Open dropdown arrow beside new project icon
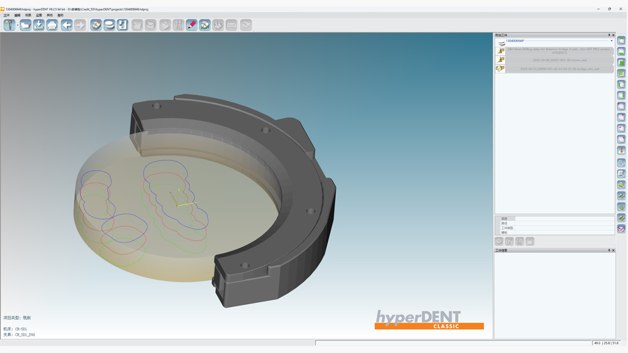This screenshot has height=353, width=628. coord(17,26)
